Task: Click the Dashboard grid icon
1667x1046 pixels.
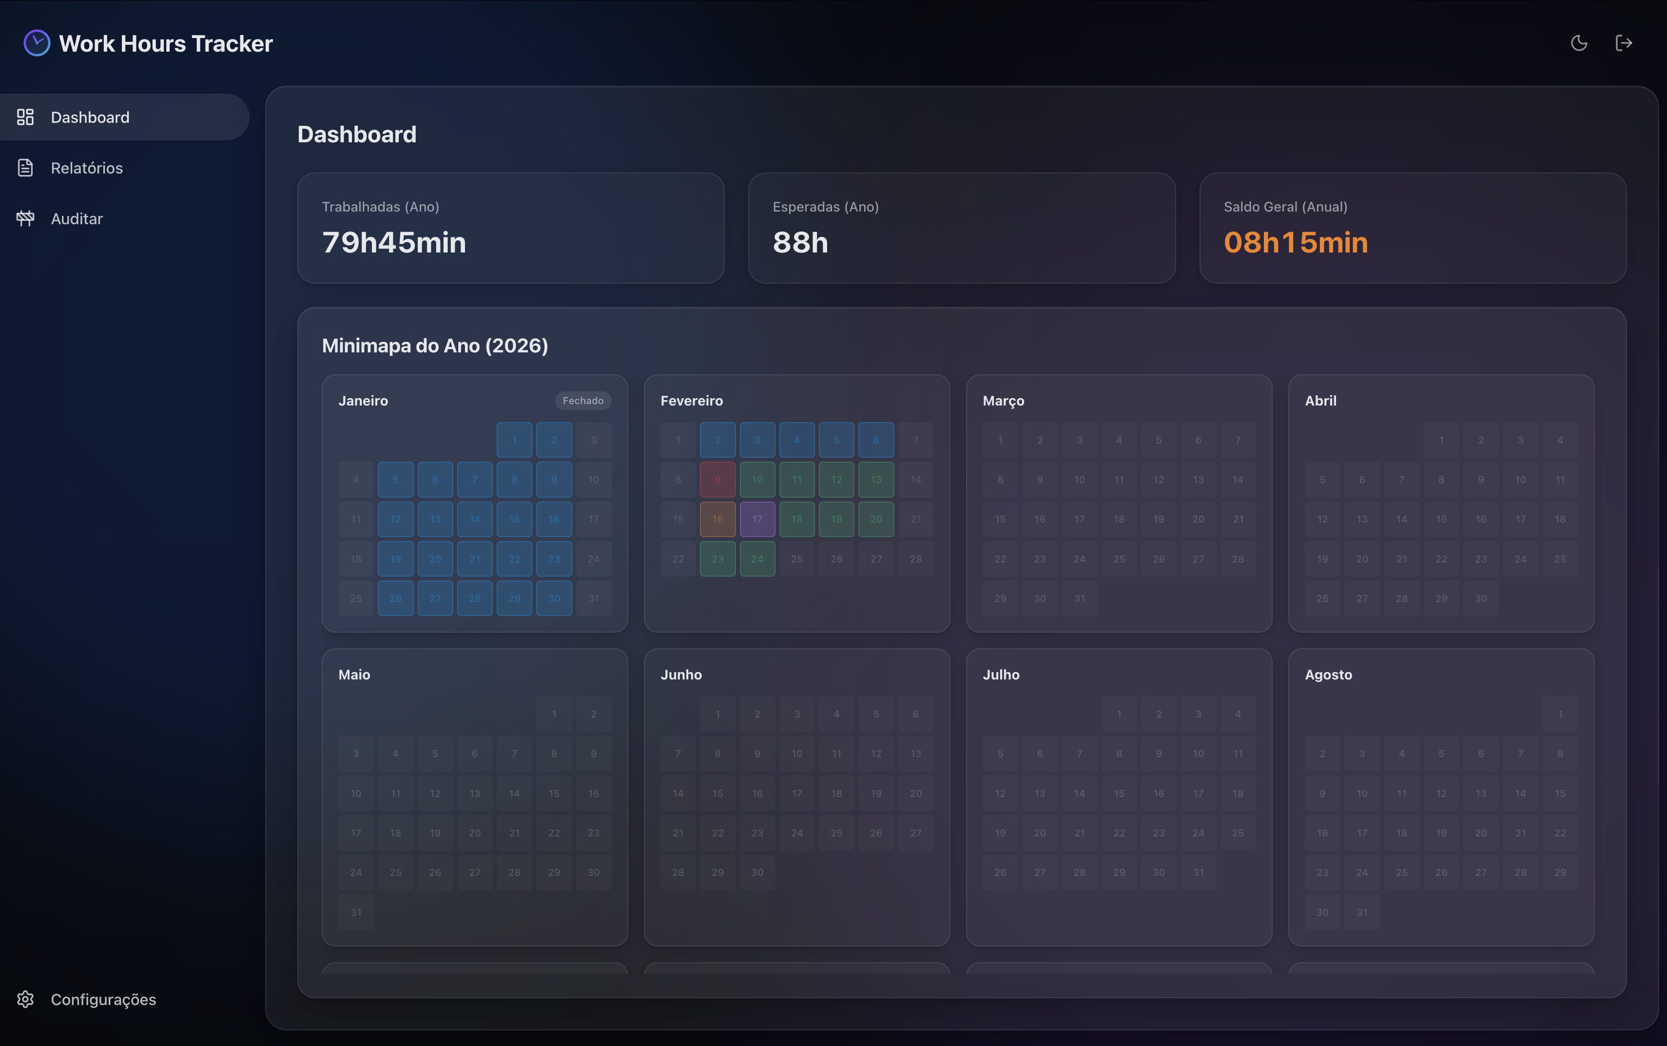Action: [26, 117]
